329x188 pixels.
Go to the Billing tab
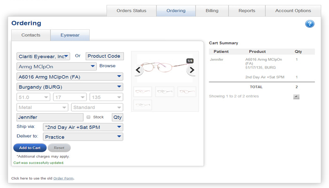click(x=212, y=11)
